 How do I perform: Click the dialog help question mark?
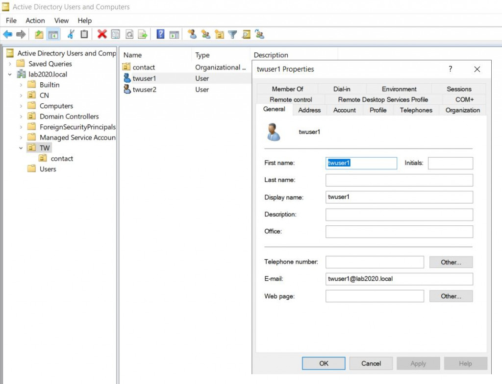click(451, 69)
